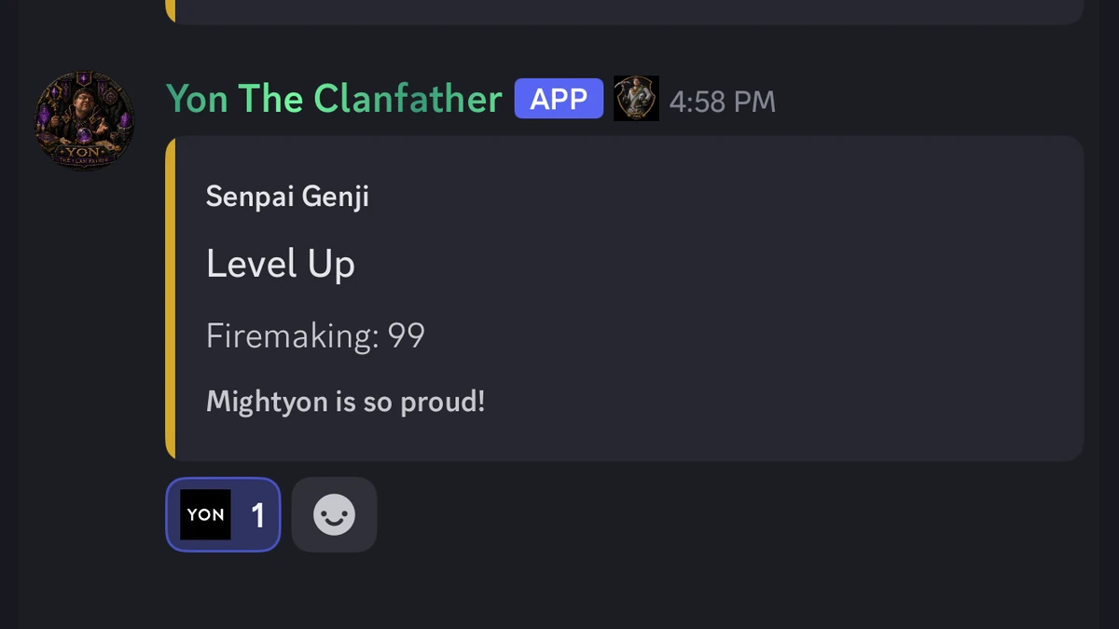Screen dimensions: 1119x629
Task: Click the reaction count number 1
Action: pyautogui.click(x=257, y=514)
